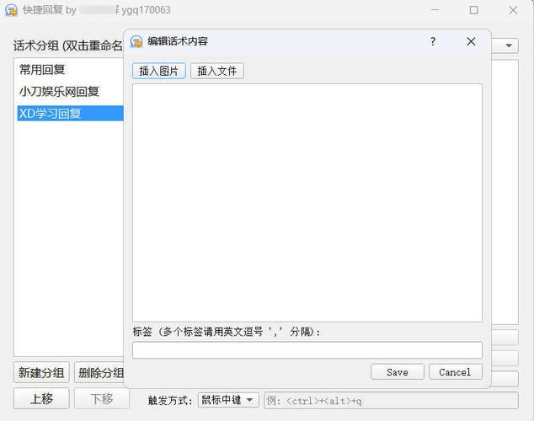Create a new group with 新建分组
534x421 pixels.
[x=41, y=373]
